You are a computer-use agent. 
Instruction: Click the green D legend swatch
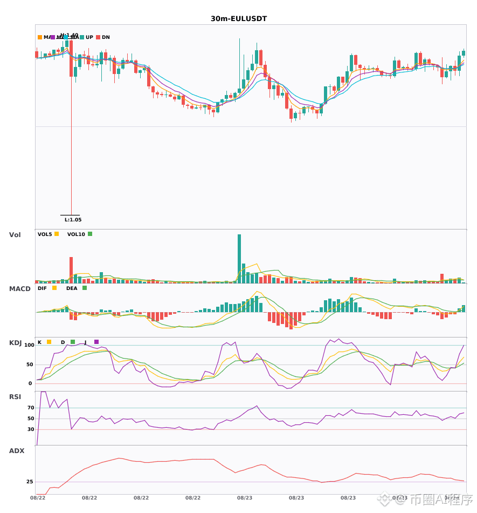click(x=73, y=342)
